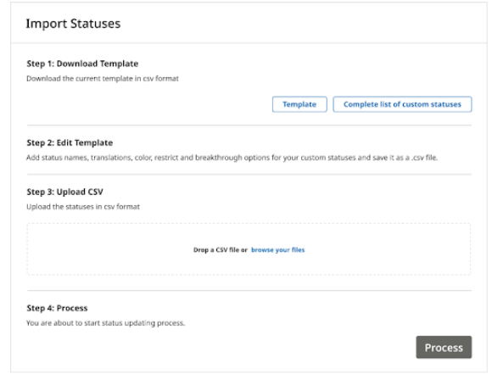The image size is (492, 374).
Task: Click 'You are about to start status updating' text
Action: pos(106,323)
